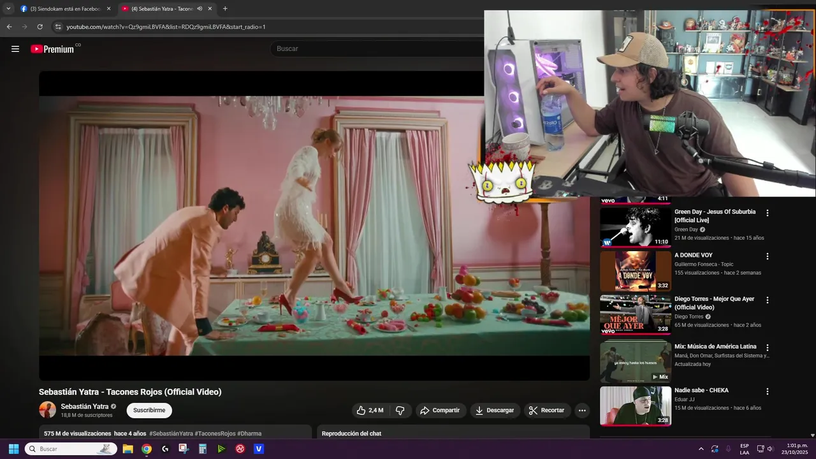Click the microphone tray icon
Screen dimensions: 816x459
click(x=728, y=449)
